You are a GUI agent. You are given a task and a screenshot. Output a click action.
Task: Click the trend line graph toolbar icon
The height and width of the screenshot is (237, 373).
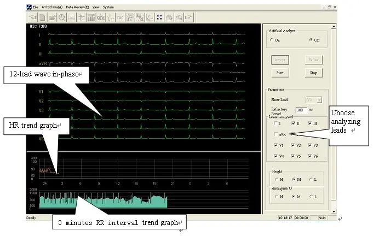[x=150, y=17]
